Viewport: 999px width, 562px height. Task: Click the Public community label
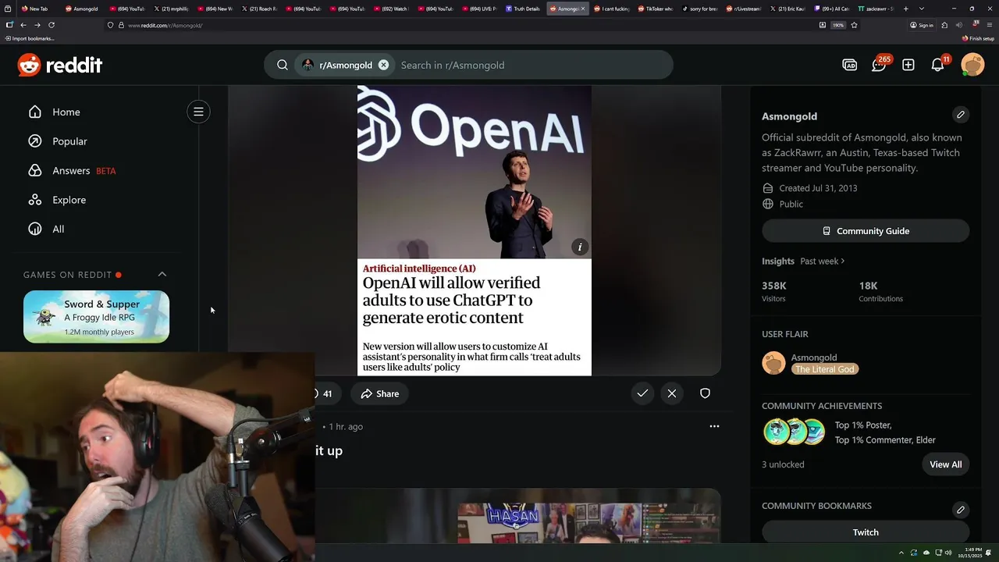pos(791,204)
